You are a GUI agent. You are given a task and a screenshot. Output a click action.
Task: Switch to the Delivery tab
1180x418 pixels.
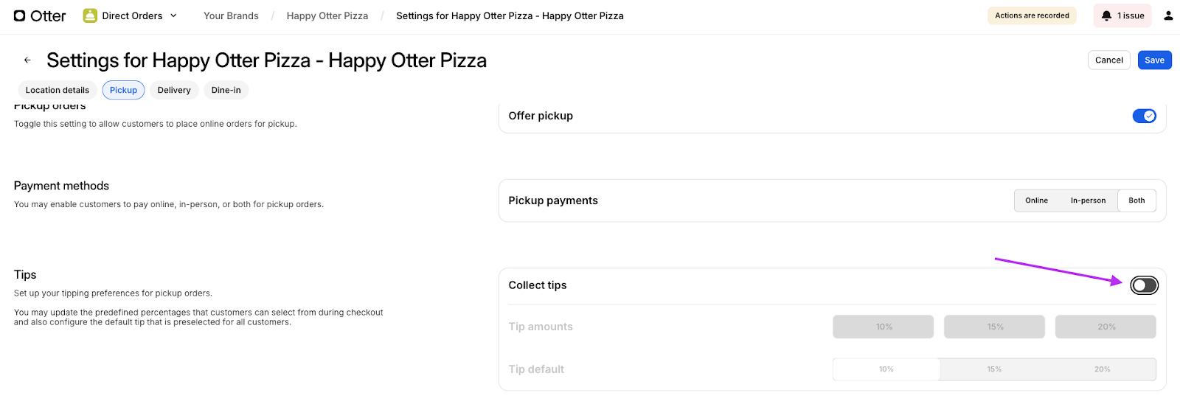(174, 90)
